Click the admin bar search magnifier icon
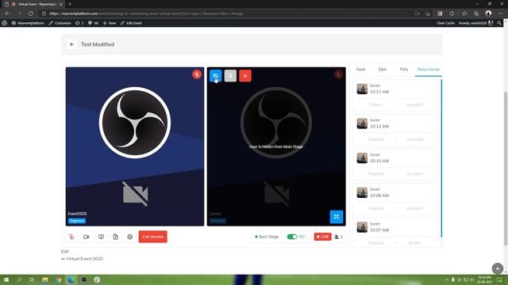 pos(499,23)
